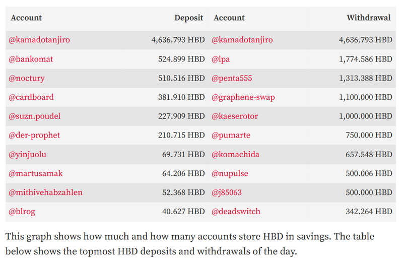This screenshot has height=268, width=403.
Task: Open @kamadotanjiro in the Deposit list
Action: pyautogui.click(x=39, y=40)
